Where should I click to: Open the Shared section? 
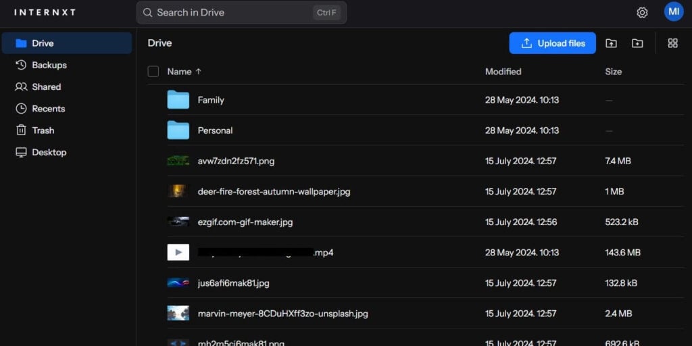(x=46, y=86)
